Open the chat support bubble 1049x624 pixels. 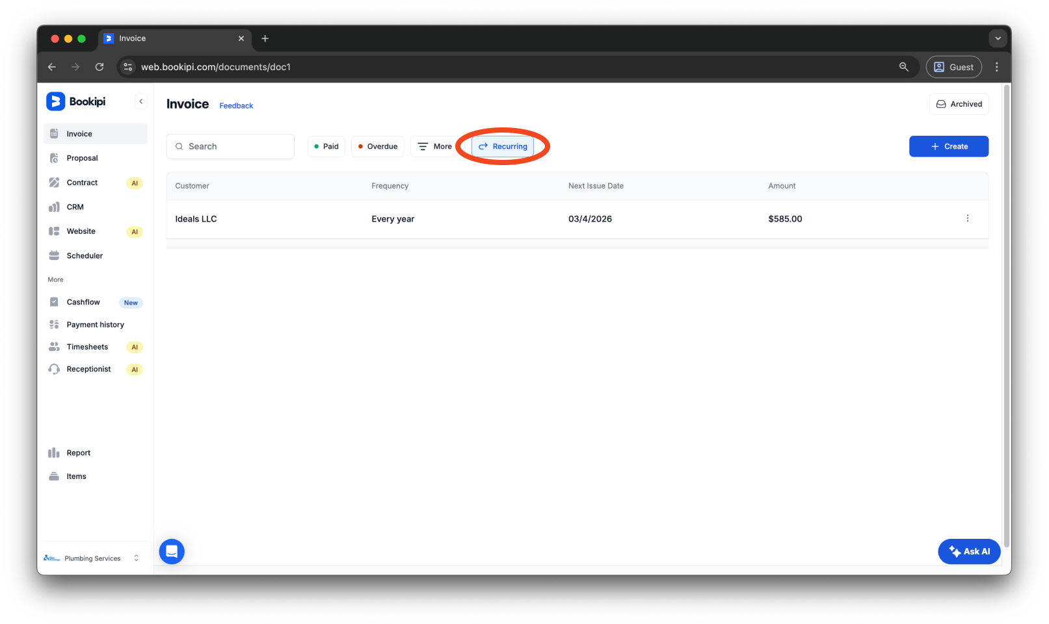[171, 551]
